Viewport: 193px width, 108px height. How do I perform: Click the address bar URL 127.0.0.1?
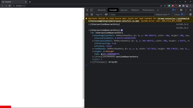21,6
